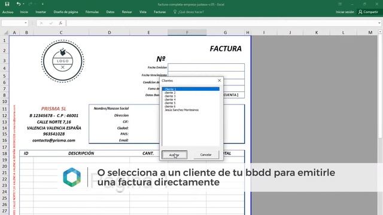Click the 963541028 phone number

(x=54, y=134)
